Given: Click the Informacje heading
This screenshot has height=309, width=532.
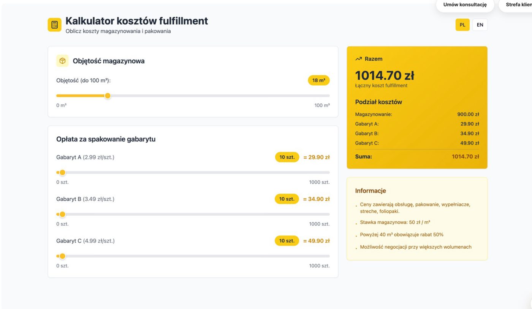Looking at the screenshot, I should [x=370, y=191].
